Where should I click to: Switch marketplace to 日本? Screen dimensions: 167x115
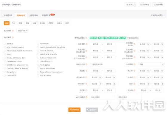pyautogui.click(x=13, y=23)
